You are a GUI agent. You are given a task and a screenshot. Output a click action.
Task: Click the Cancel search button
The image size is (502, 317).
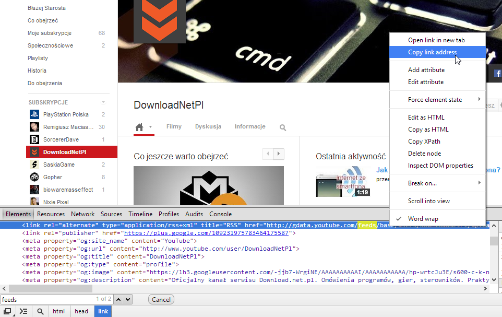tap(161, 299)
